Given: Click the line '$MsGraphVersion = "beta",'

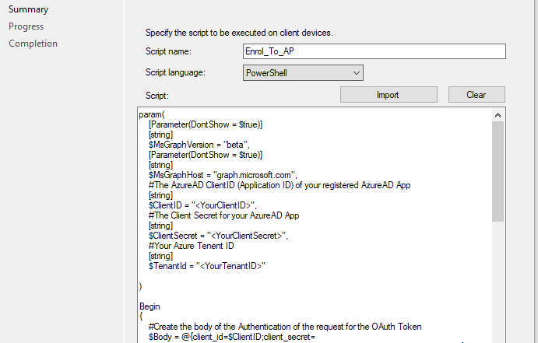Looking at the screenshot, I should pos(199,145).
